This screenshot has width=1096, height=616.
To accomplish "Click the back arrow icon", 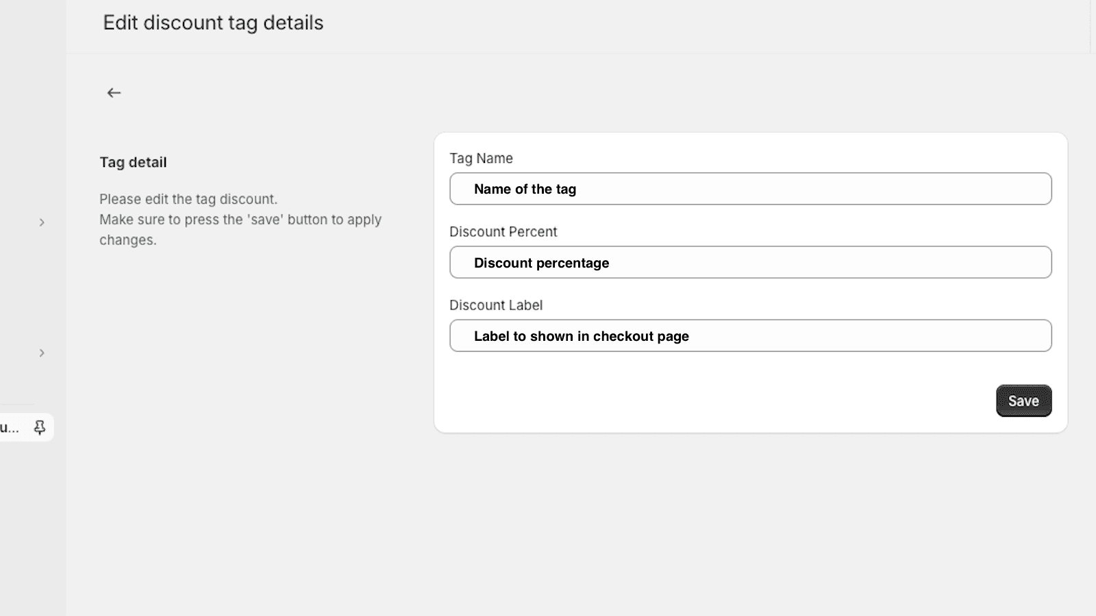I will [114, 93].
